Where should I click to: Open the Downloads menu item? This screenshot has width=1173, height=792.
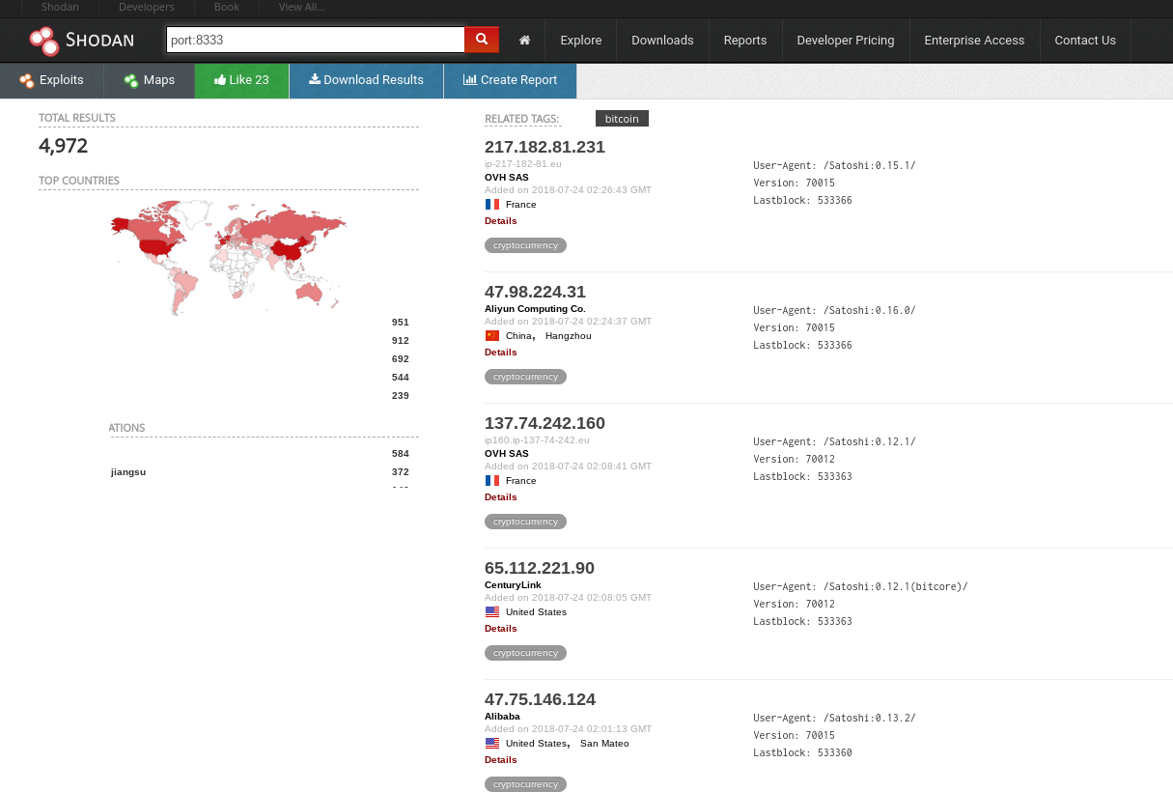coord(662,41)
